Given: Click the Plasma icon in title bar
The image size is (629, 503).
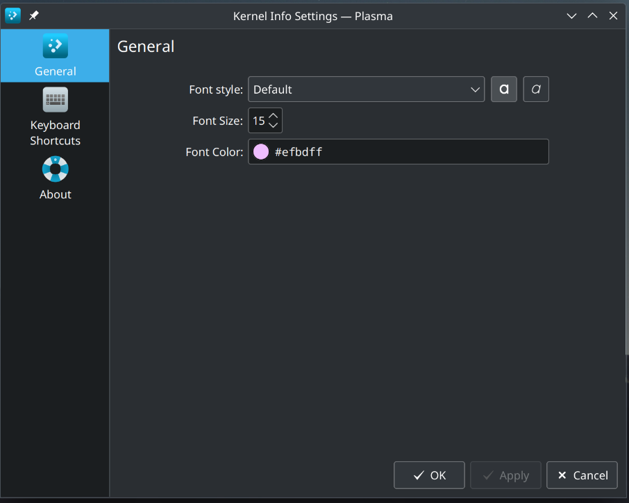Looking at the screenshot, I should 12,16.
